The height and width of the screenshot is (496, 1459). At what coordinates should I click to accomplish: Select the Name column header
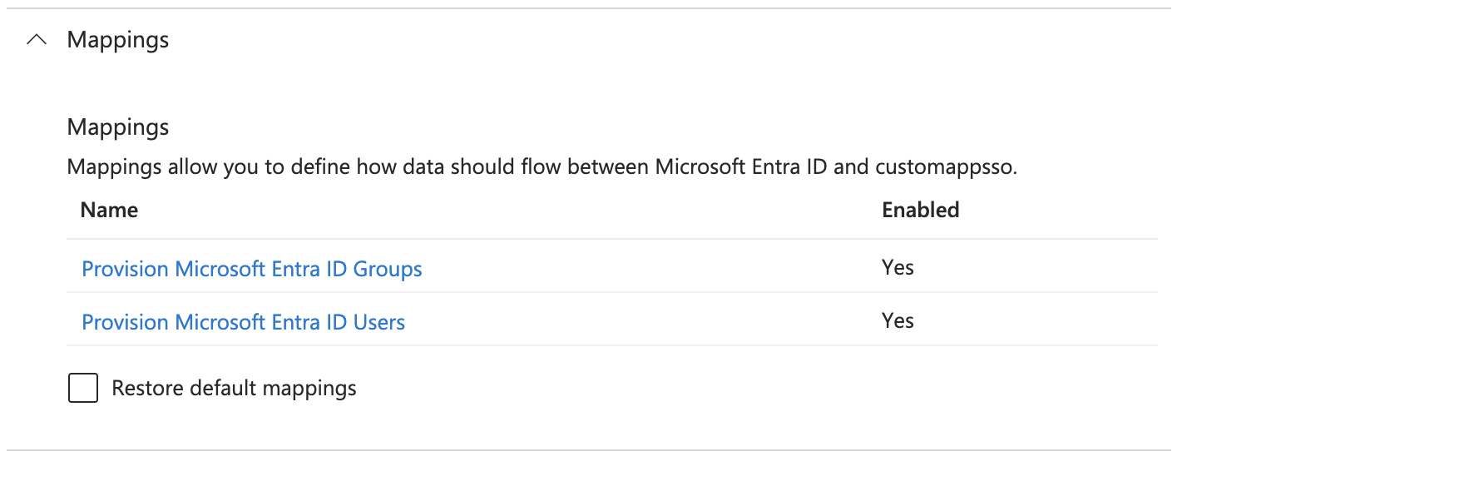(x=109, y=210)
